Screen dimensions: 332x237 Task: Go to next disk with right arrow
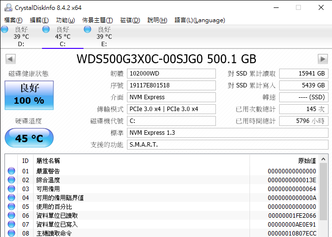[x=323, y=59]
